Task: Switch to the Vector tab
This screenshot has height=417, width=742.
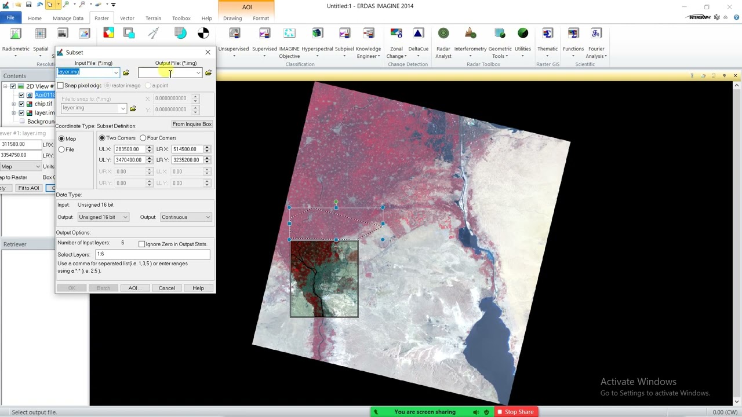Action: tap(127, 19)
